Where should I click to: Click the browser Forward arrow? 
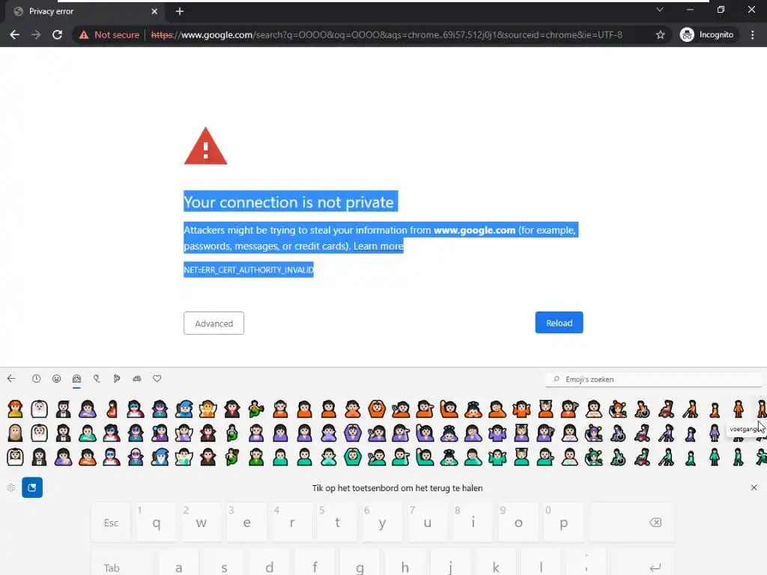click(36, 34)
